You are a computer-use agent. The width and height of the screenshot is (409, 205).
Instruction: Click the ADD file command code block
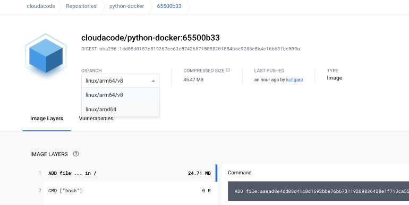[x=318, y=191]
